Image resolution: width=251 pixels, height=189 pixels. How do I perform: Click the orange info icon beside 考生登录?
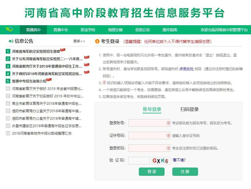click(x=97, y=41)
